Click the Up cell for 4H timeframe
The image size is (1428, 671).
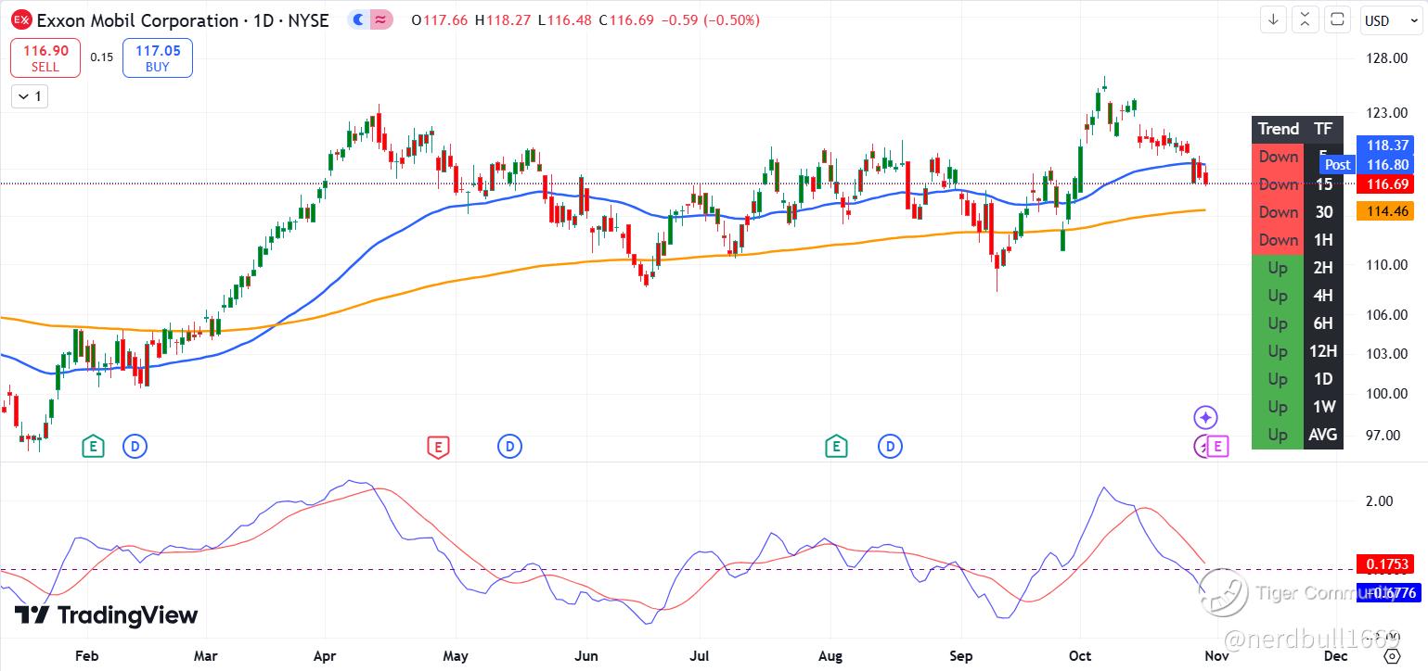click(1278, 296)
